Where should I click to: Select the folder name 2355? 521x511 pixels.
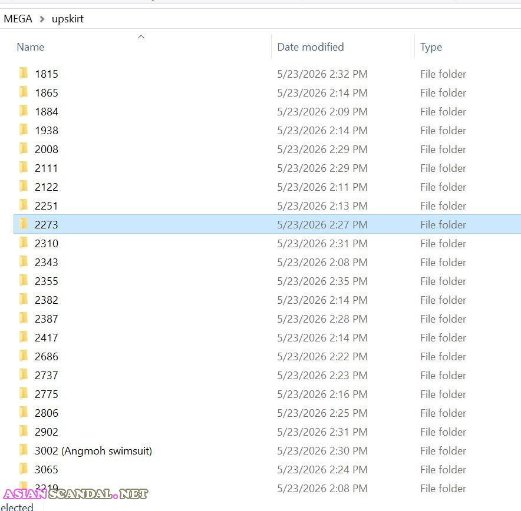pyautogui.click(x=47, y=281)
